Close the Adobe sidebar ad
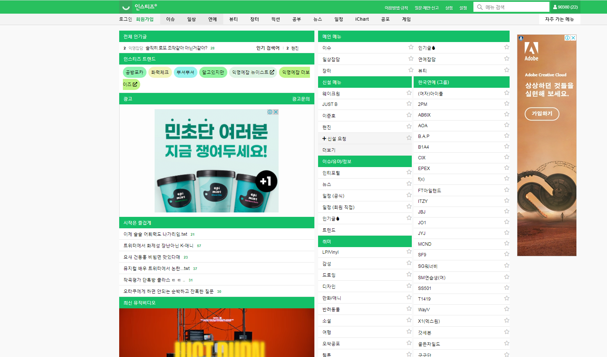This screenshot has width=607, height=357. 573,38
